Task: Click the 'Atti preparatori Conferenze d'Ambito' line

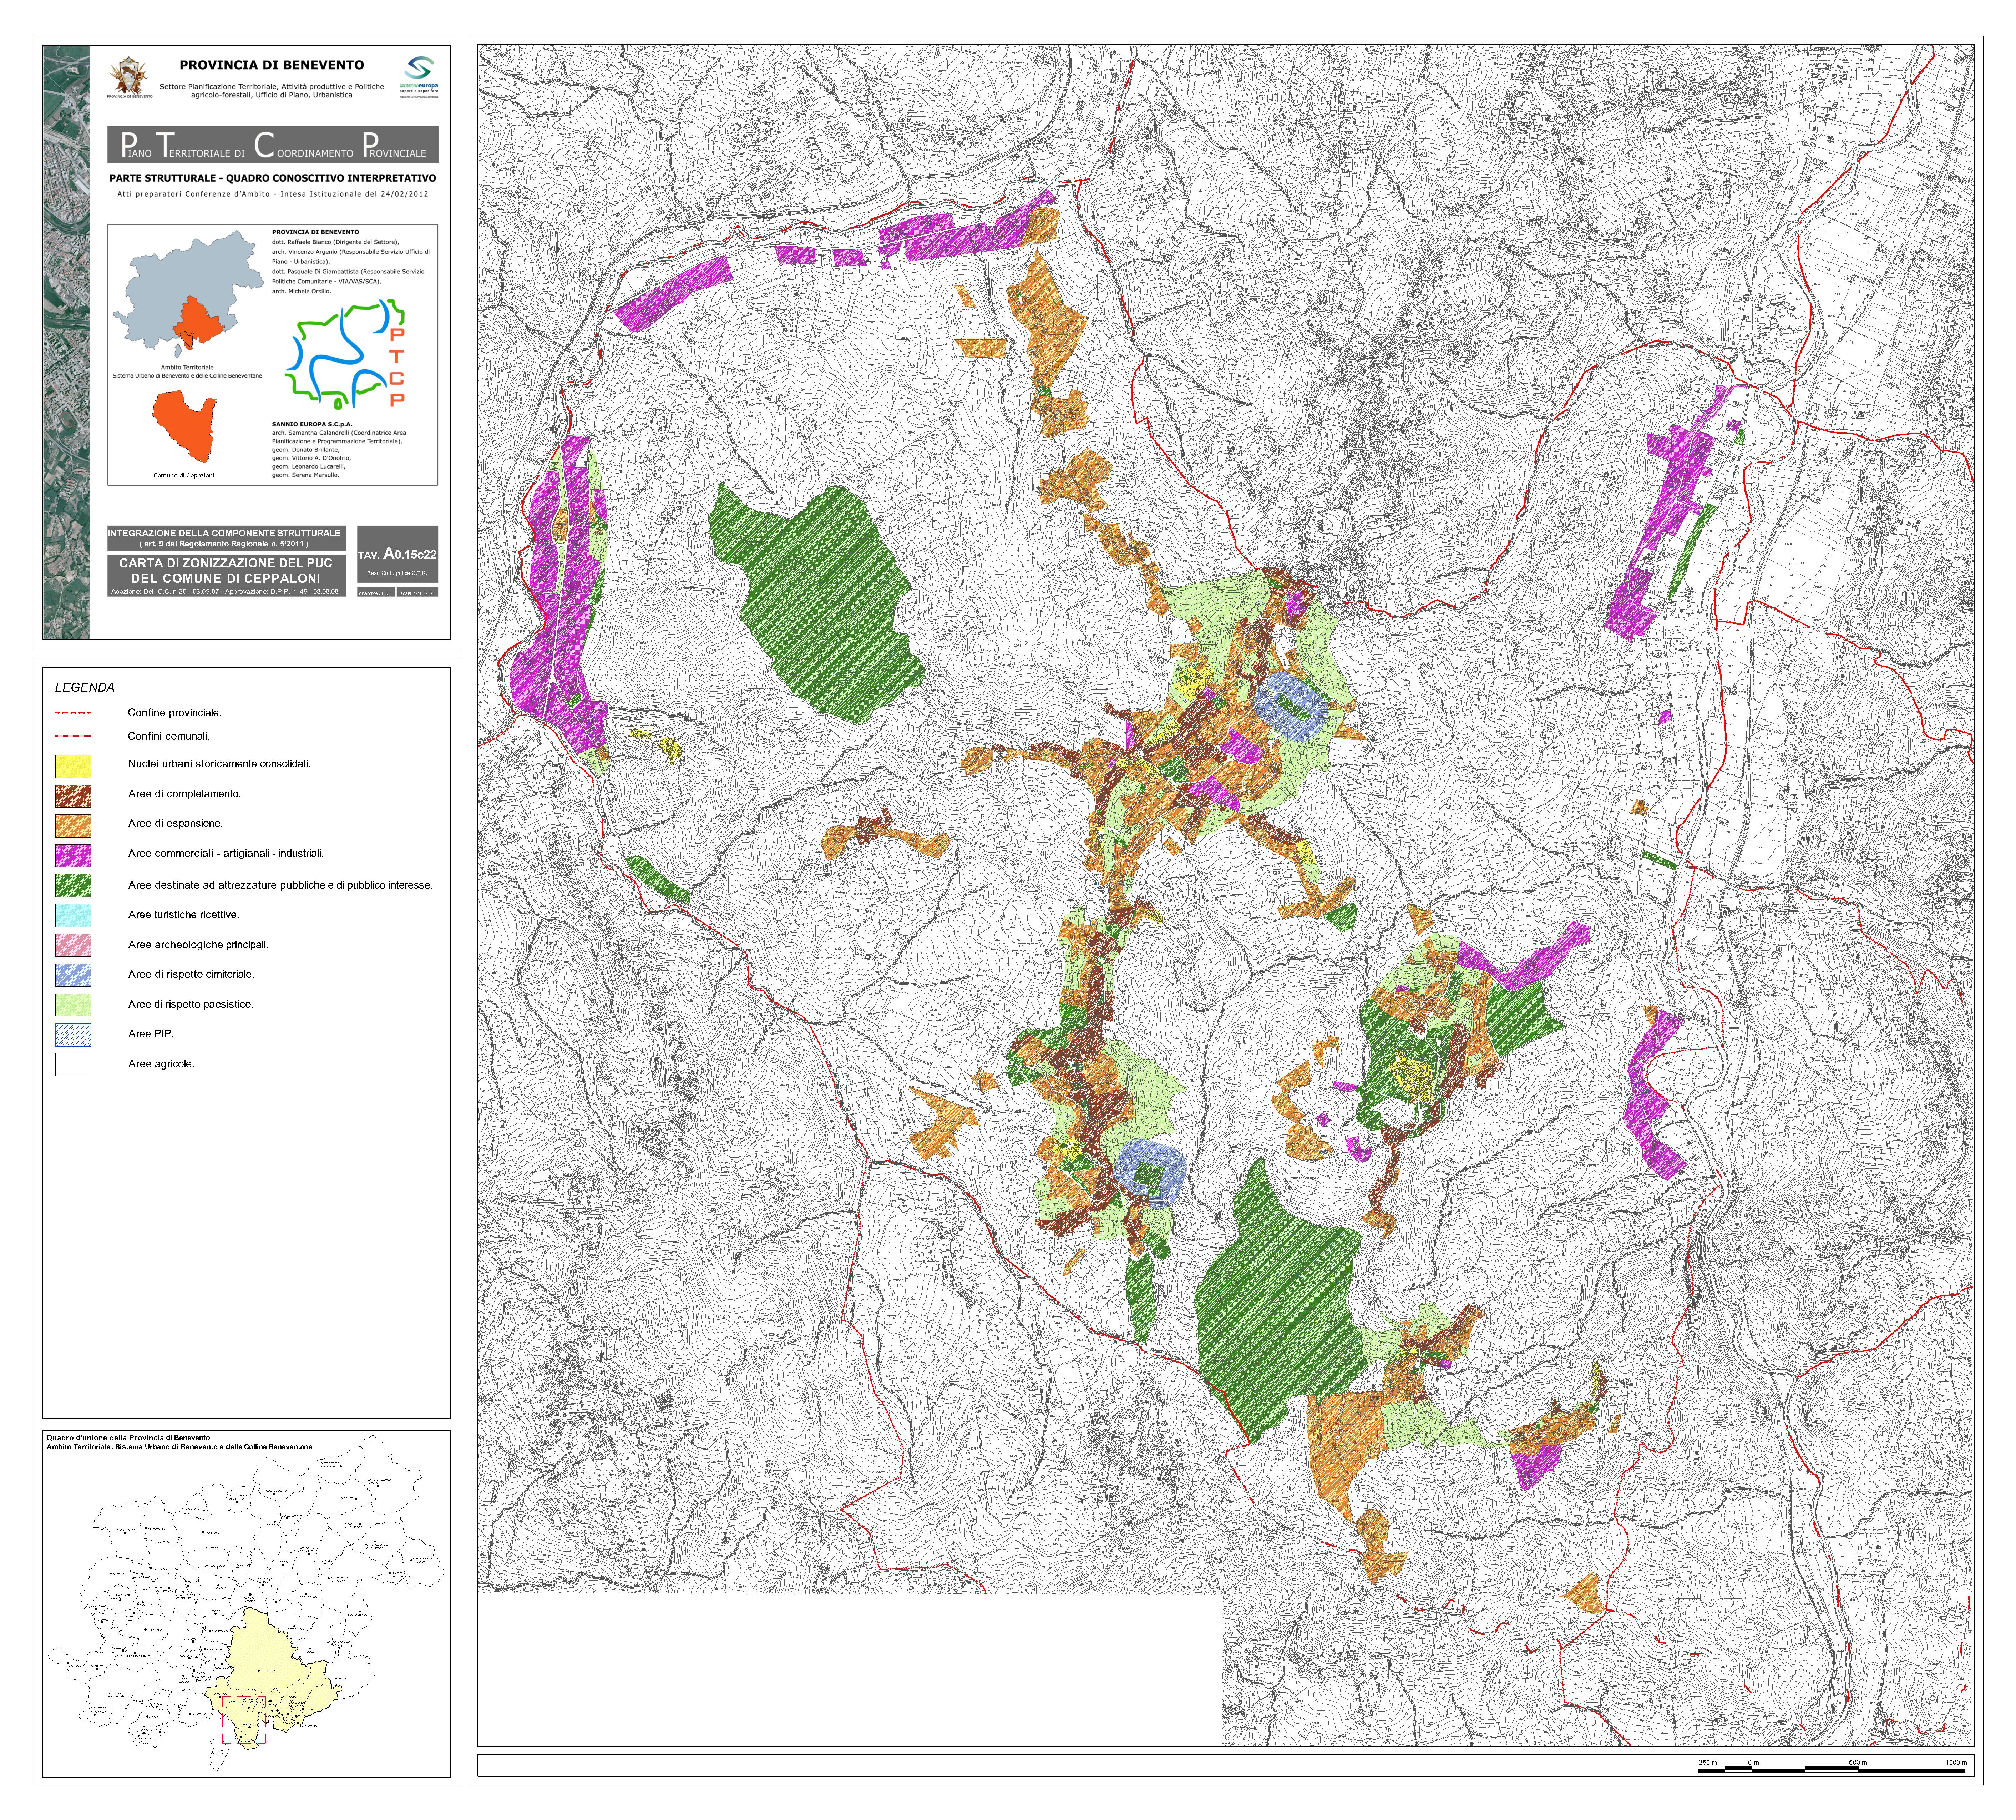Action: click(273, 195)
